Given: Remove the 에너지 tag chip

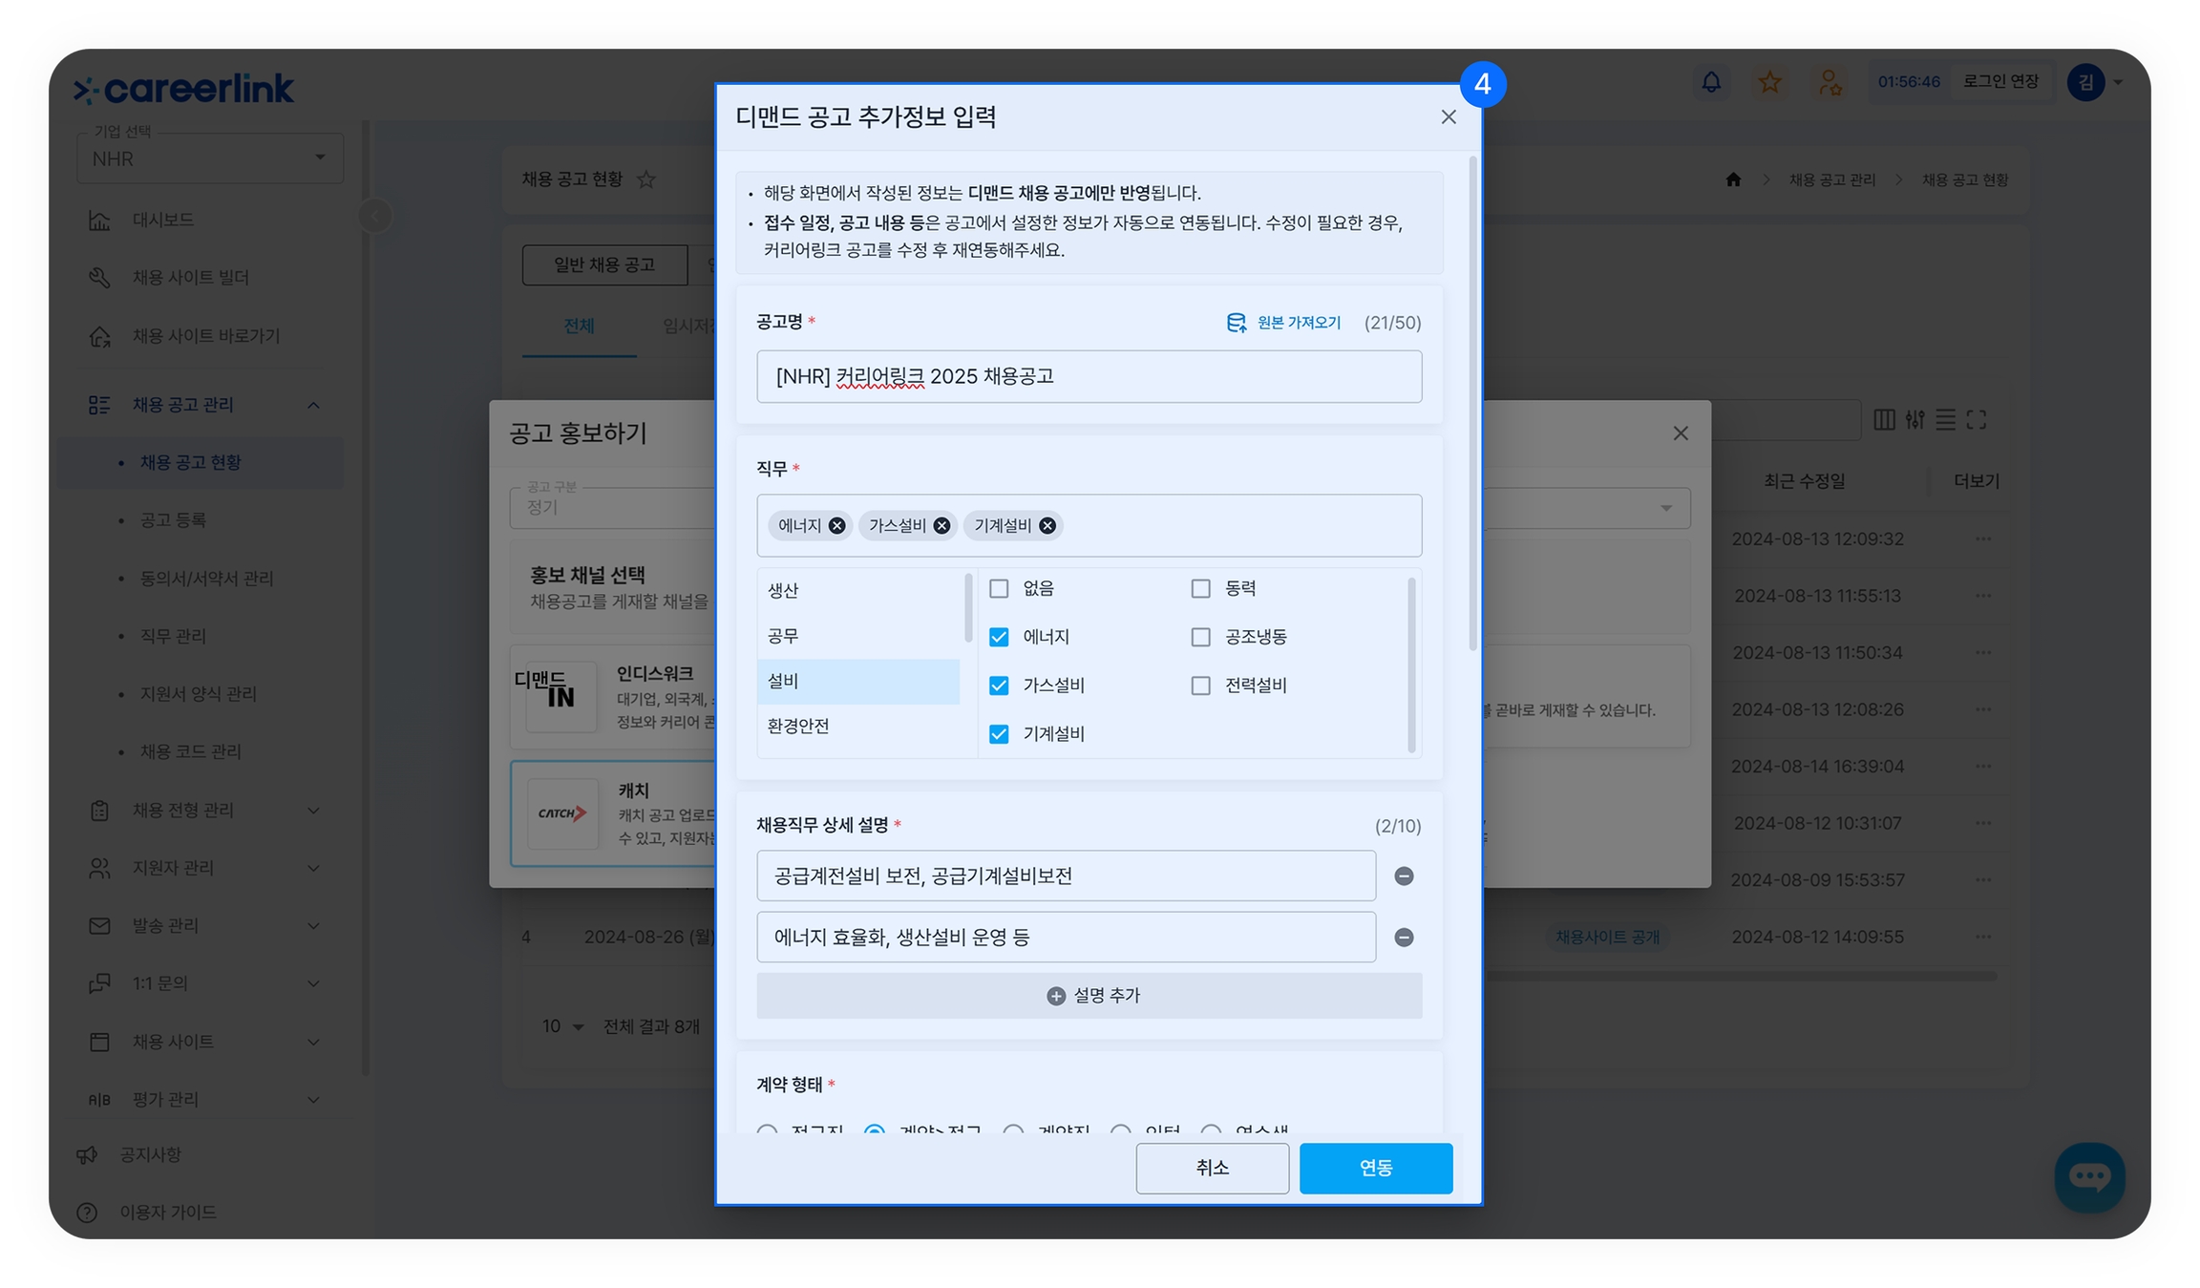Looking at the screenshot, I should pyautogui.click(x=836, y=526).
